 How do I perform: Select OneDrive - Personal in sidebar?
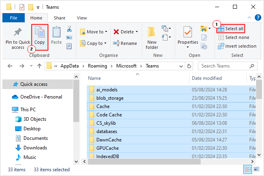(x=37, y=97)
